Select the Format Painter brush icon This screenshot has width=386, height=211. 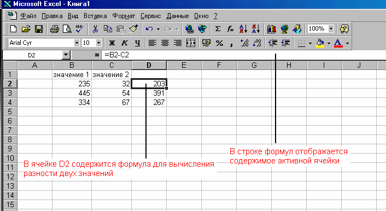133,29
